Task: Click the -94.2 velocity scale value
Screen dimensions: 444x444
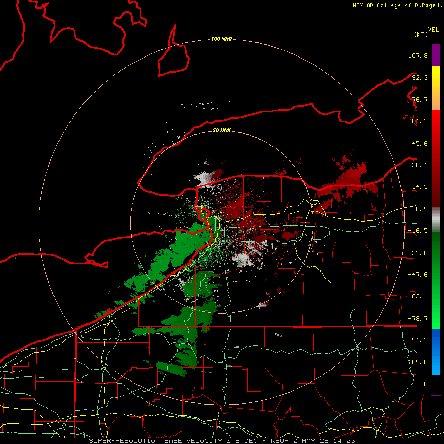Action: 418,340
